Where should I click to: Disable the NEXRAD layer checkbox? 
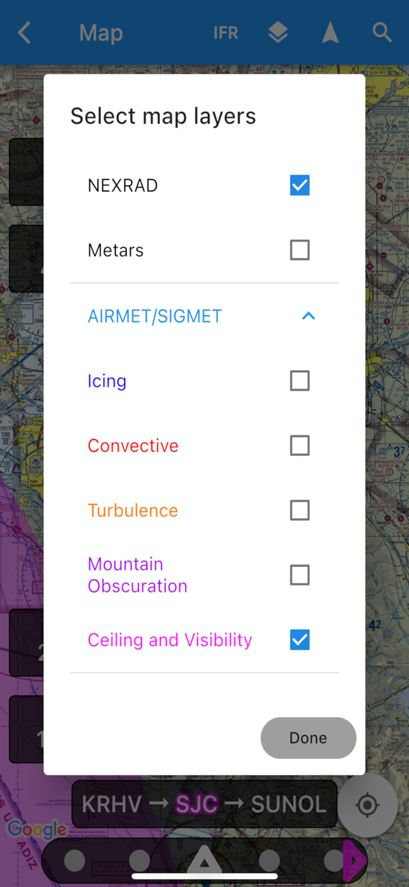(300, 185)
